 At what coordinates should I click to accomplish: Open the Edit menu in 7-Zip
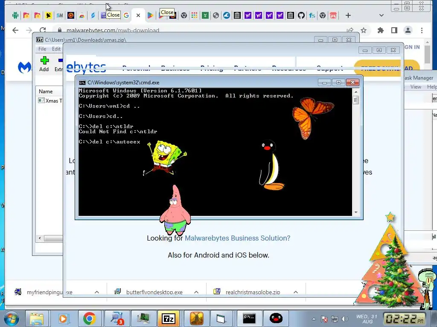click(56, 49)
